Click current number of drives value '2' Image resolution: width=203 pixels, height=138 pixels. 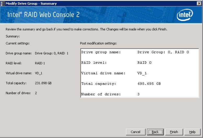(36, 93)
